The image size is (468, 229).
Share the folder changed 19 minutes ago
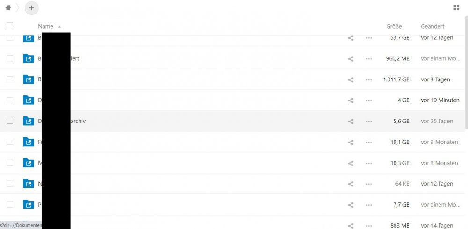click(351, 100)
